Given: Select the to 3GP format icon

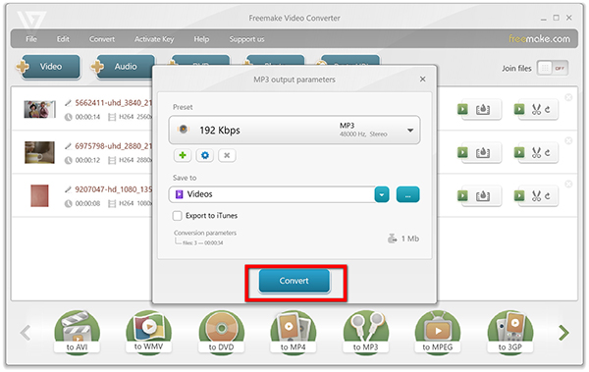Looking at the screenshot, I should 510,332.
